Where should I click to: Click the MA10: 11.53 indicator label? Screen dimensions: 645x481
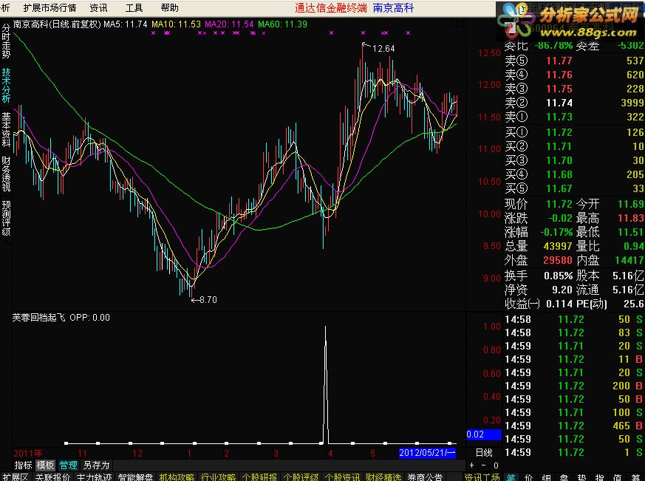176,24
